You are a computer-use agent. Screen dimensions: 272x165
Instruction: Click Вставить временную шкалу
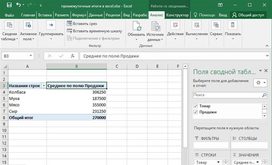(95, 31)
